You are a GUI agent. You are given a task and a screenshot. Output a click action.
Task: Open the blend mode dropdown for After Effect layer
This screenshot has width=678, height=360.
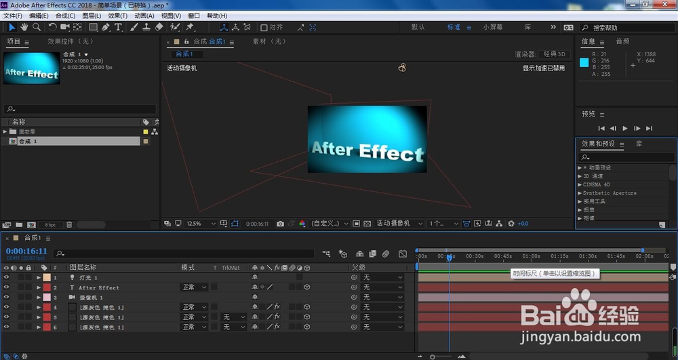point(194,287)
